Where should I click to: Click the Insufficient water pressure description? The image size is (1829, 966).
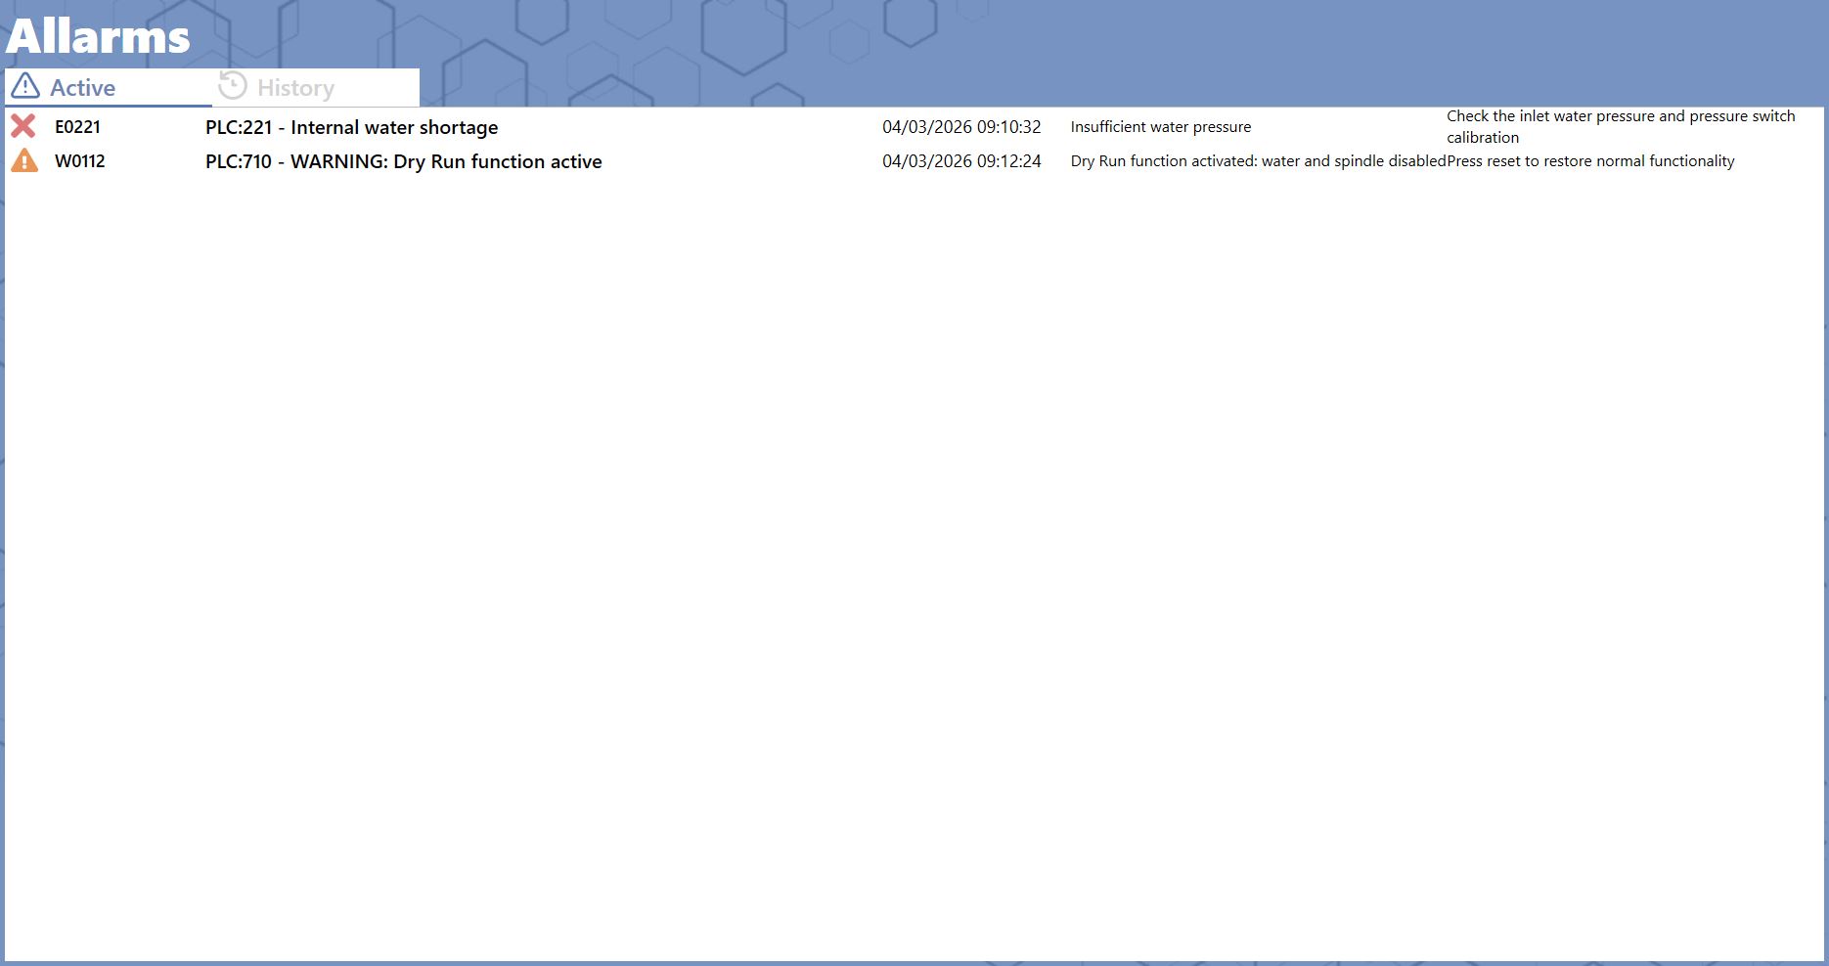[1161, 127]
